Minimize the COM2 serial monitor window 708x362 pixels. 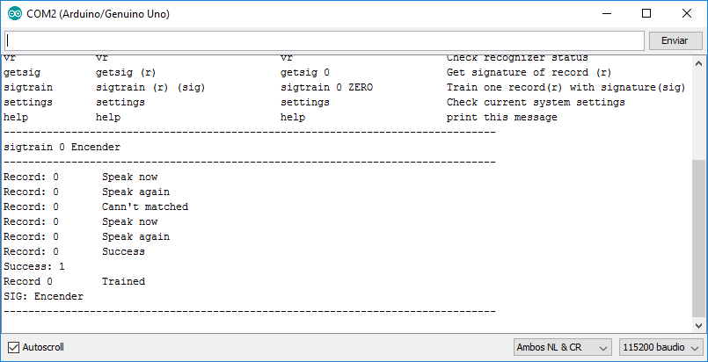[606, 14]
